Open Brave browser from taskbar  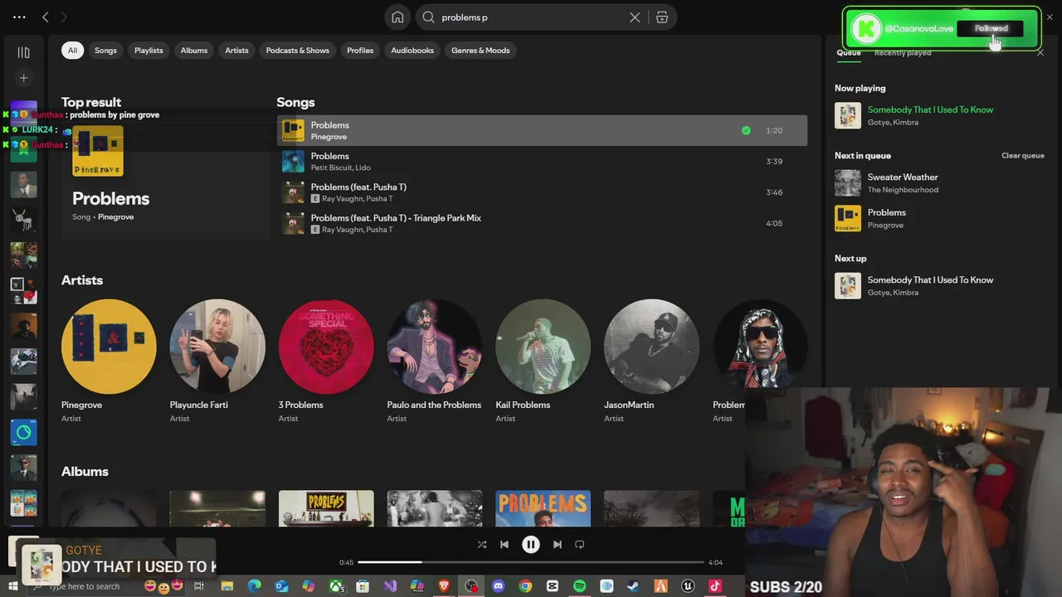coord(444,586)
